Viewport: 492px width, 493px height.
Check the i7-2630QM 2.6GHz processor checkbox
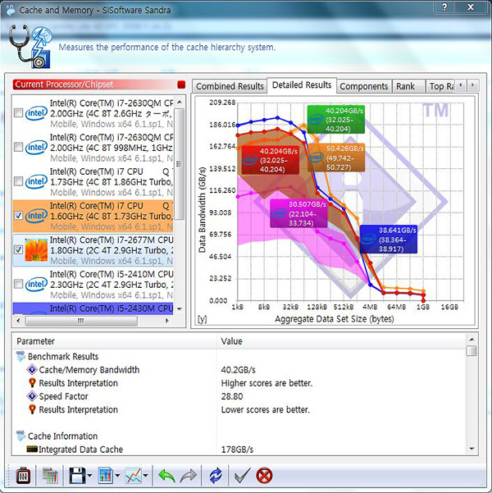19,113
